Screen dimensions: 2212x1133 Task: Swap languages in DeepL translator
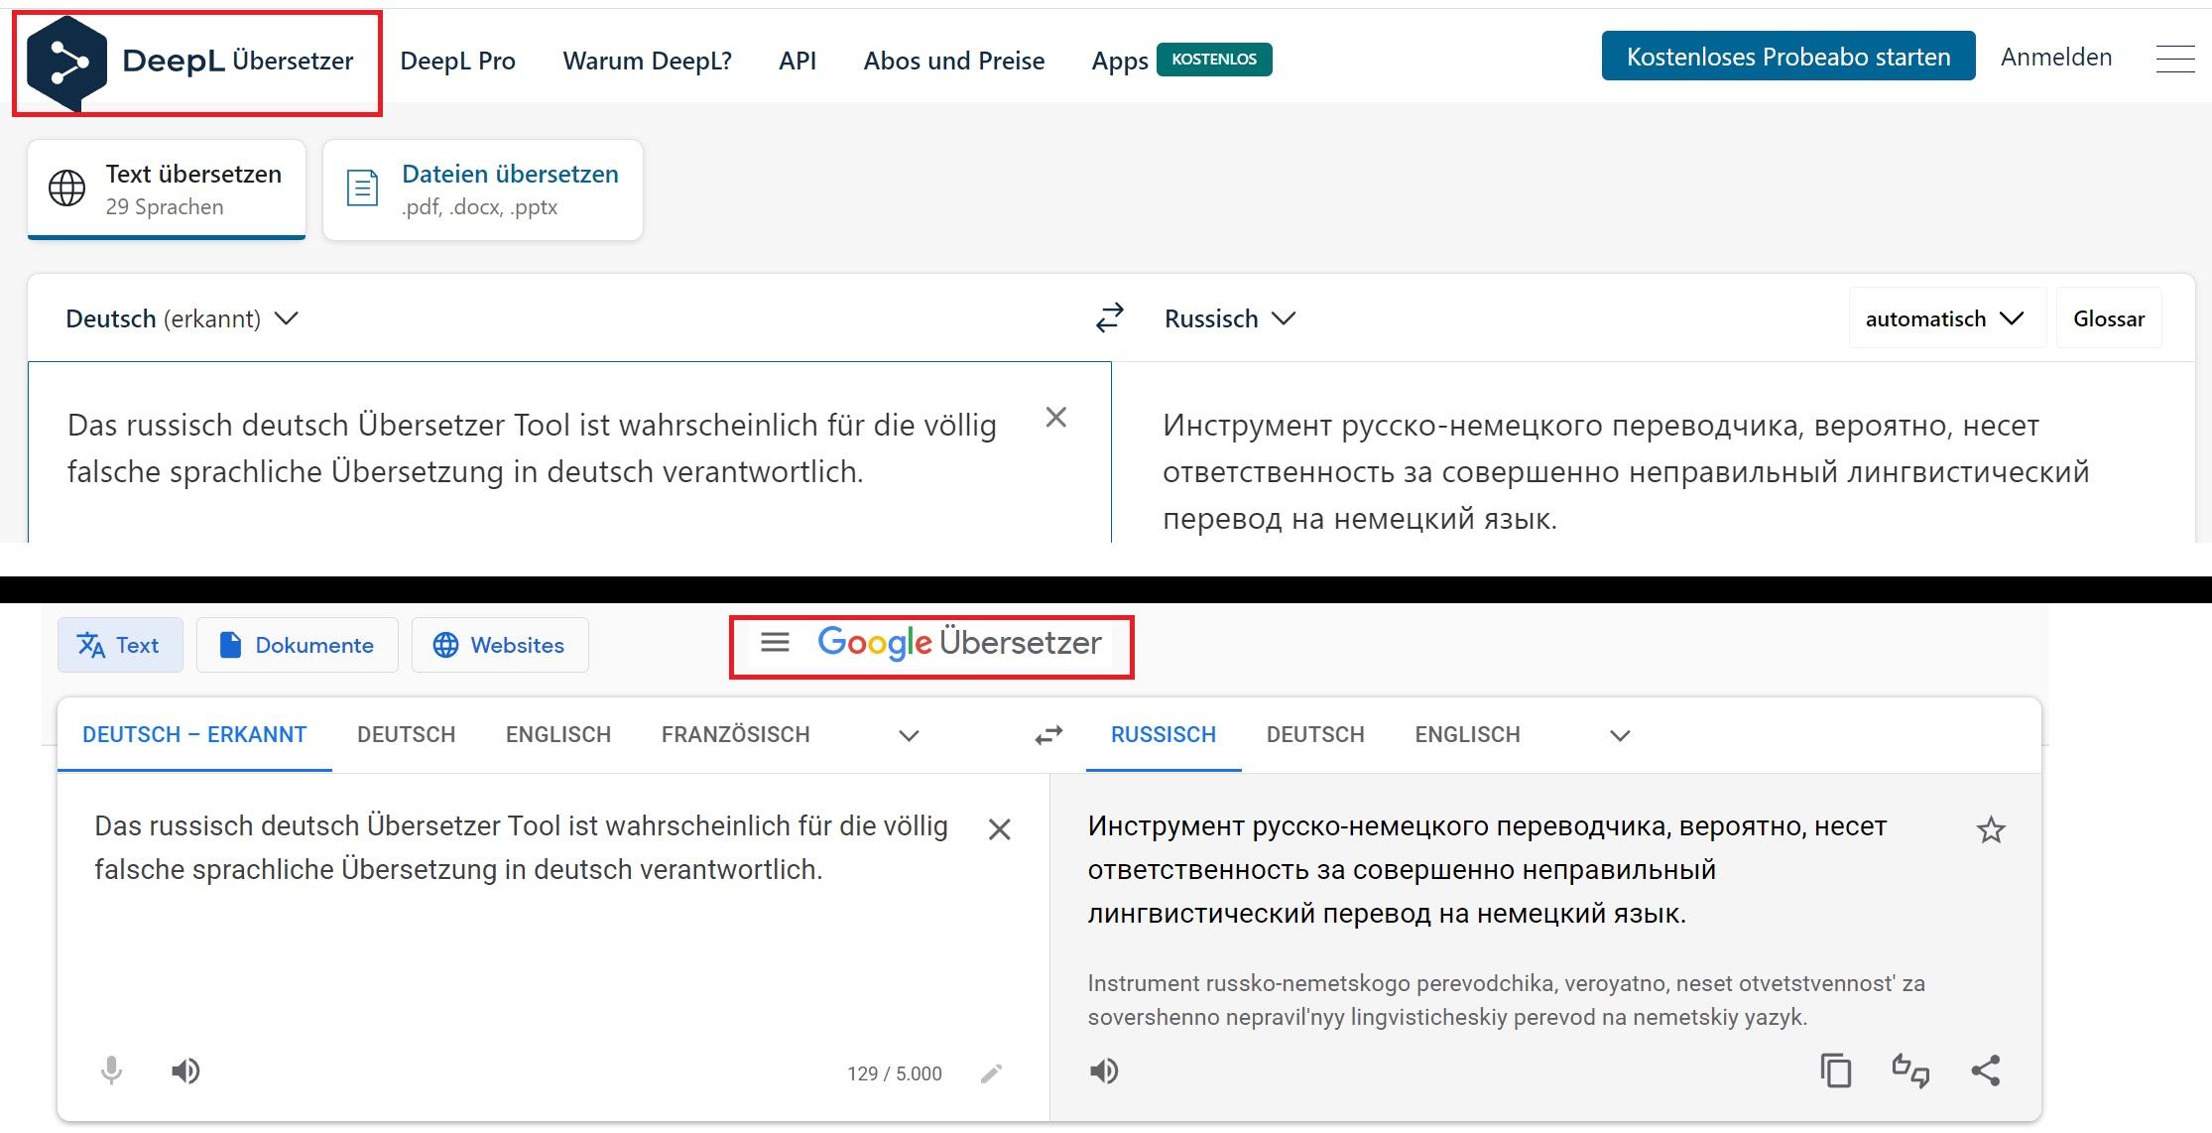[1109, 317]
